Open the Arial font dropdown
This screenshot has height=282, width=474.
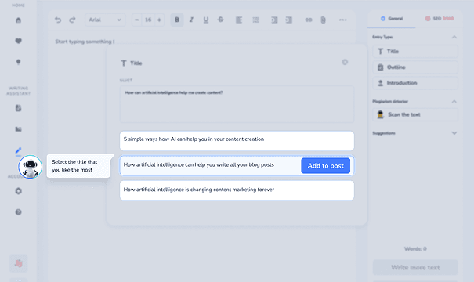click(x=105, y=20)
